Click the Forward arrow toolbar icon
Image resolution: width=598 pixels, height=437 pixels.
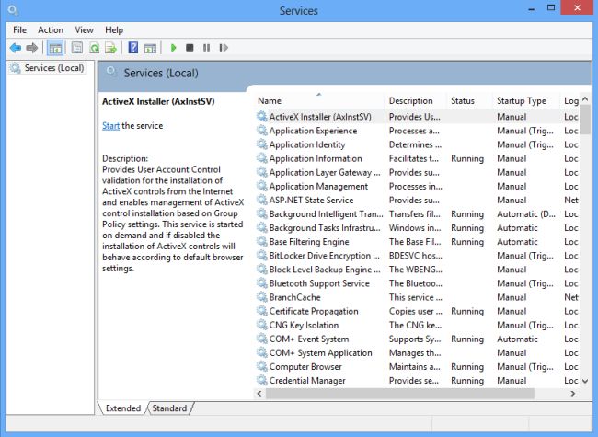pyautogui.click(x=31, y=48)
